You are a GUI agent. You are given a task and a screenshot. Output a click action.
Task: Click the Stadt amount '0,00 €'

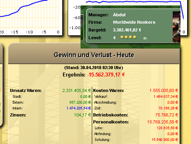pos(86,97)
